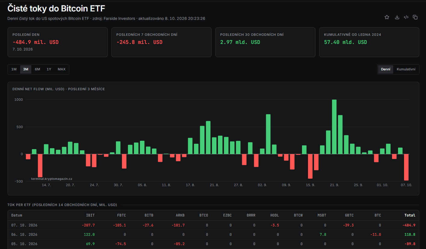This screenshot has height=249, width=426.
Task: Sort the table by Datum column
Action: coord(17,215)
